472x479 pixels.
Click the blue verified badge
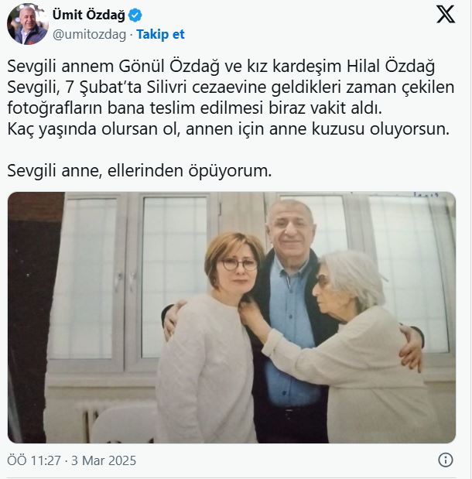tap(135, 15)
